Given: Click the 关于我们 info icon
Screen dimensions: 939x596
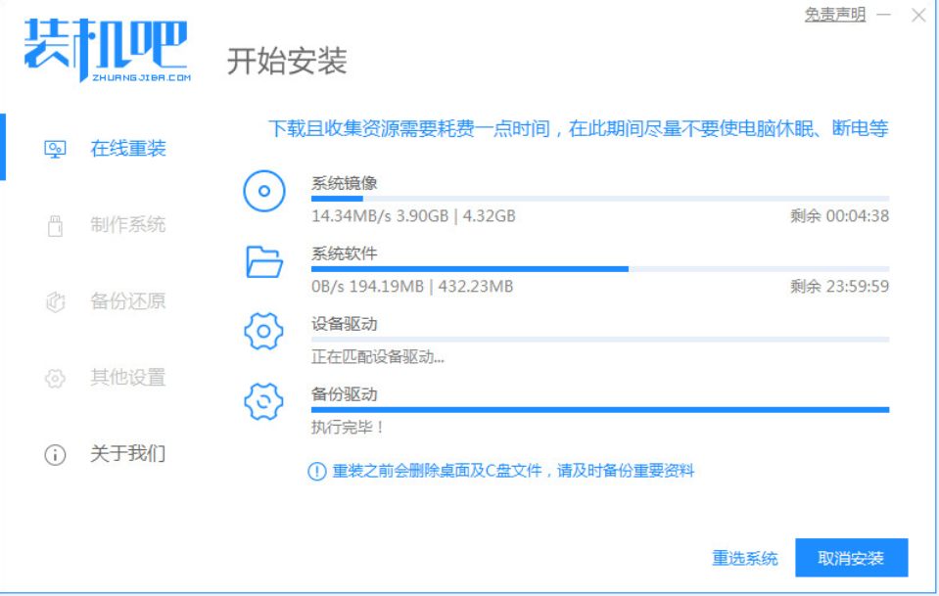Looking at the screenshot, I should click(55, 454).
